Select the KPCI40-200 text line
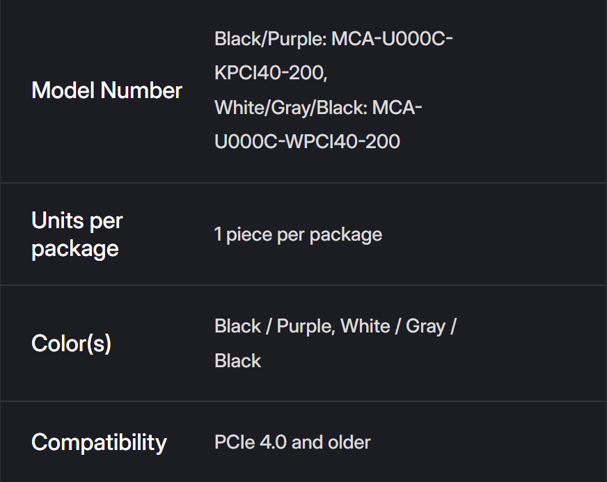Screen dimensions: 607x482 coord(271,72)
